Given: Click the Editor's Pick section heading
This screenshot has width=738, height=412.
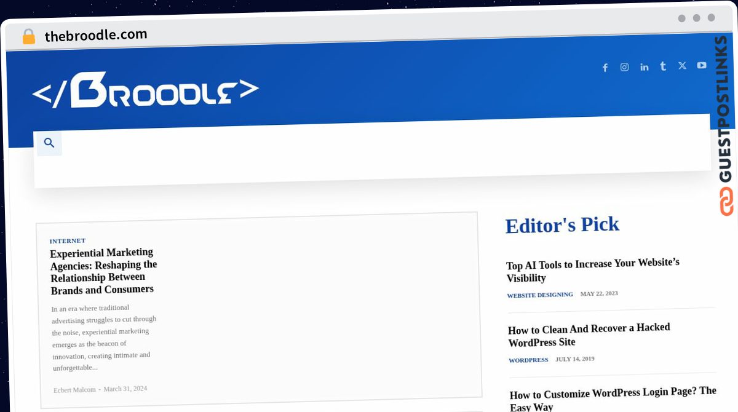Looking at the screenshot, I should [562, 224].
